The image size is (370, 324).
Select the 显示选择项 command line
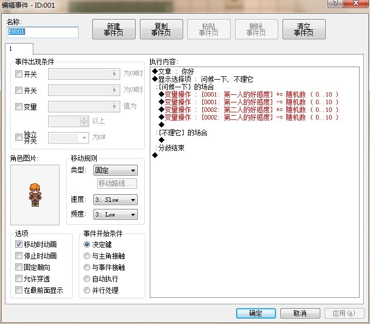(x=202, y=79)
